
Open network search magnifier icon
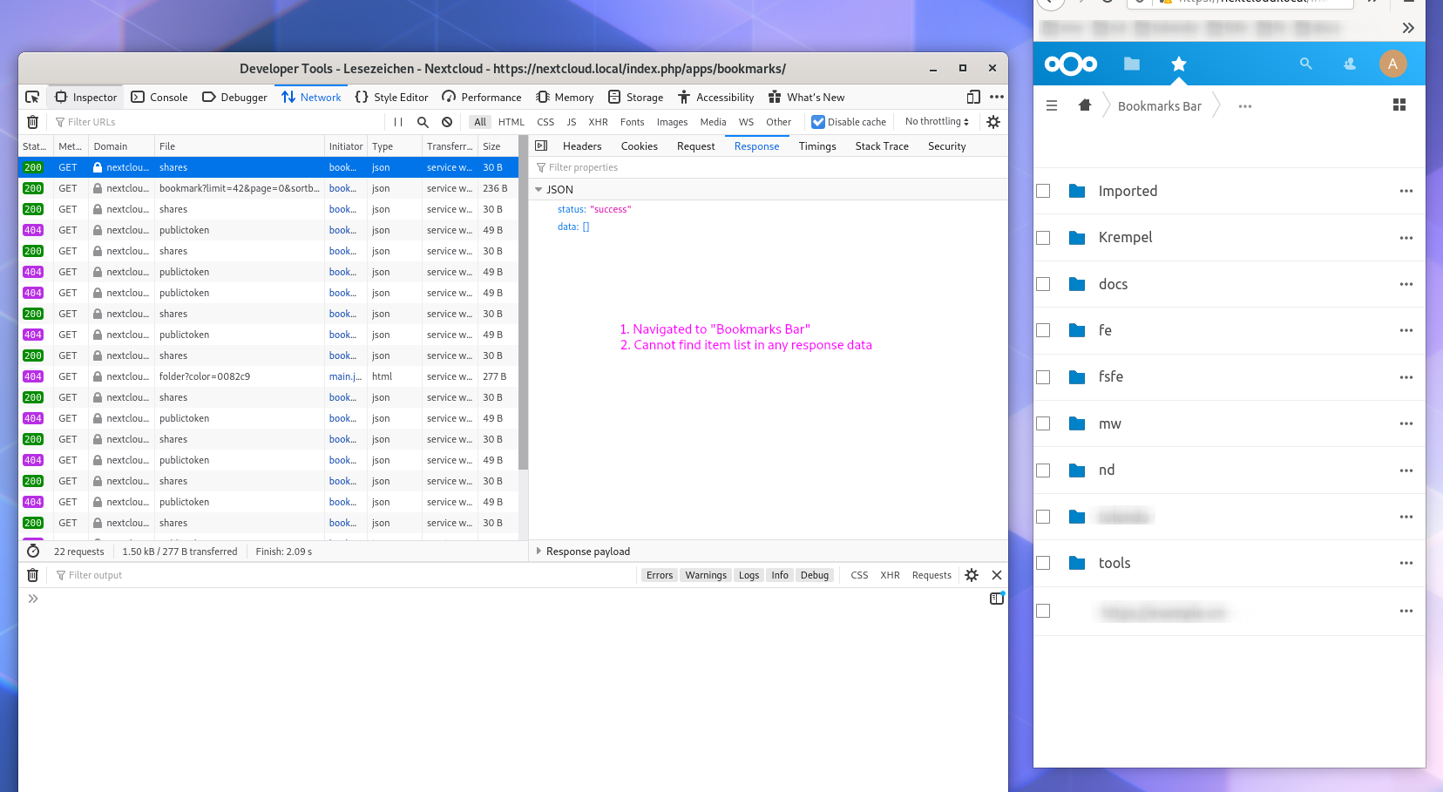[x=423, y=122]
